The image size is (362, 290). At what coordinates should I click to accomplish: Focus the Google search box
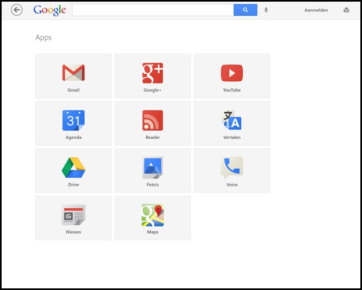[153, 10]
